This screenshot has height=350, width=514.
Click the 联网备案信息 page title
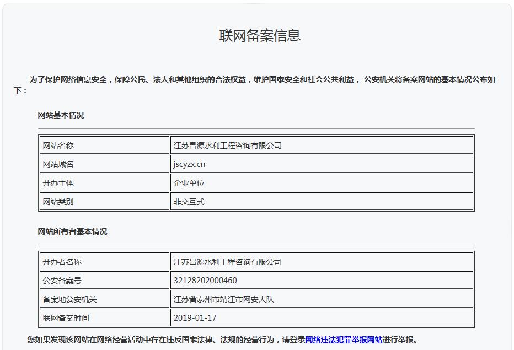point(260,36)
